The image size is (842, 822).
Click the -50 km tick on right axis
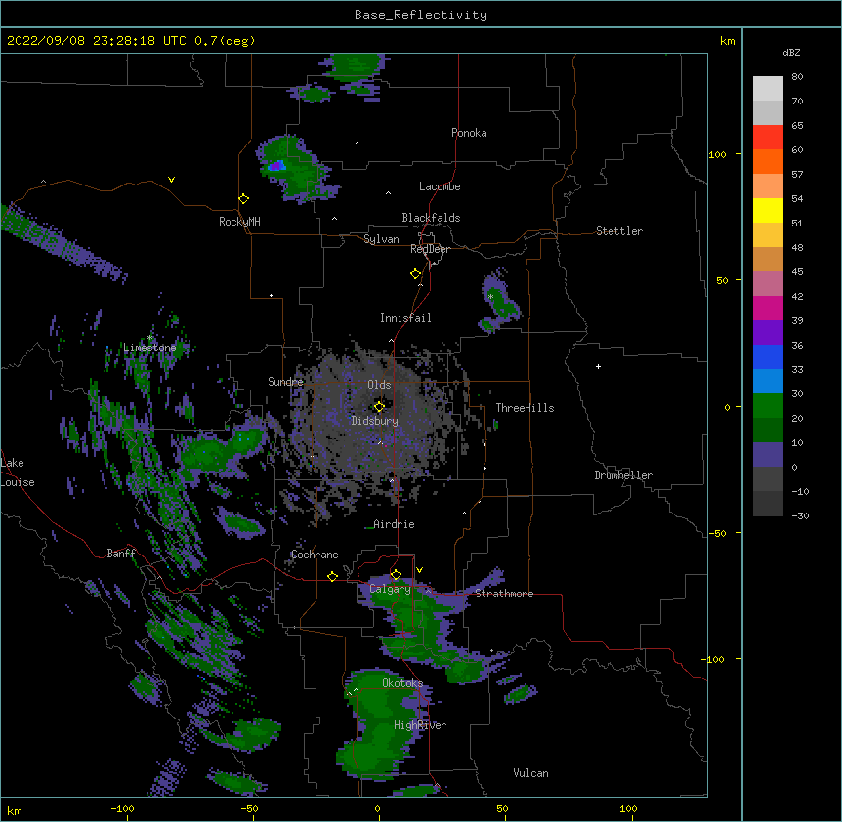point(717,533)
